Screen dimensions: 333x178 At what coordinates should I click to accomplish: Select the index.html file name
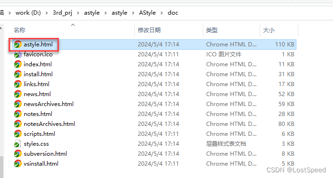coord(38,64)
